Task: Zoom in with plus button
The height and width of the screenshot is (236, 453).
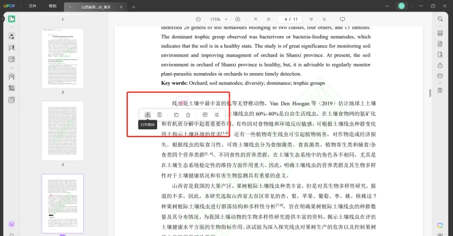Action: [238, 20]
